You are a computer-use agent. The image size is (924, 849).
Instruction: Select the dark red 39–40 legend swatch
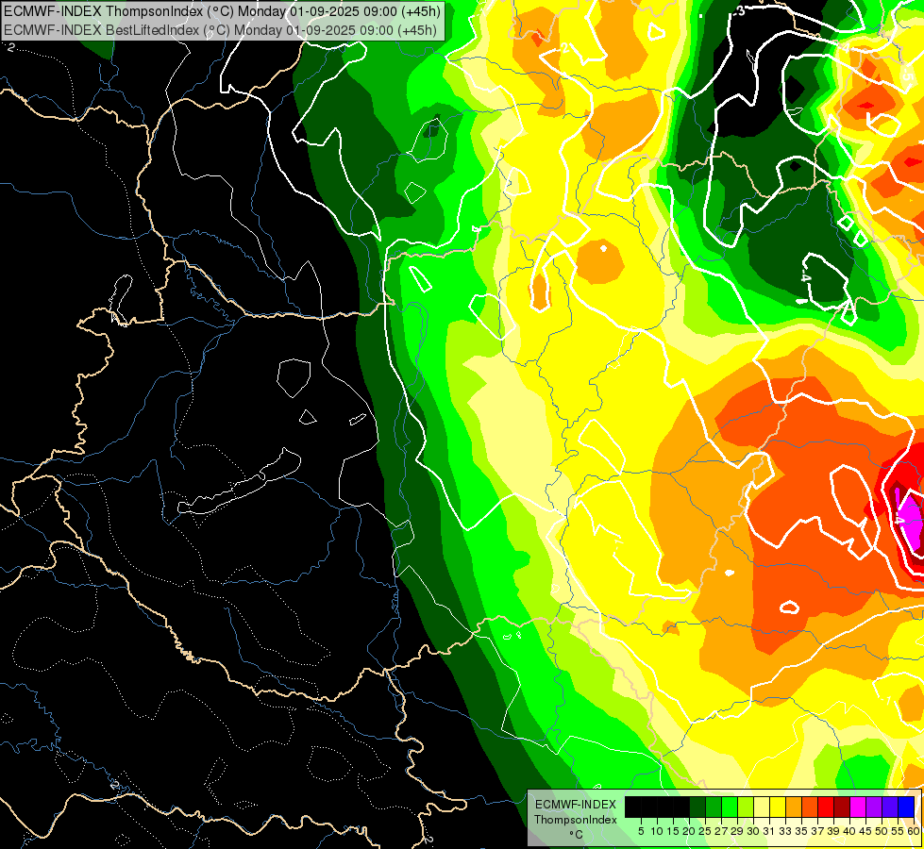[842, 807]
